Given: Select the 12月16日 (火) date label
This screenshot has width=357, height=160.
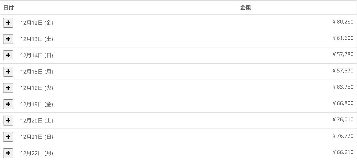Looking at the screenshot, I should click(37, 88).
